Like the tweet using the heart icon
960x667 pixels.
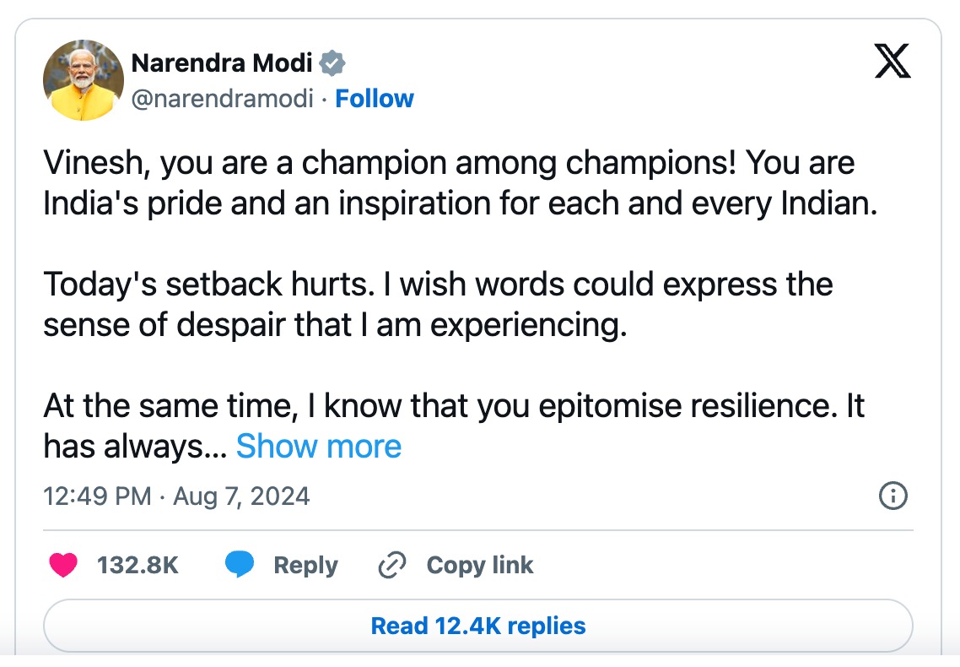[x=65, y=565]
